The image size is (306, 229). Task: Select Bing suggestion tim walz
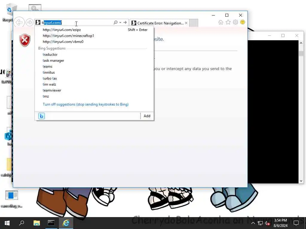coord(94,84)
